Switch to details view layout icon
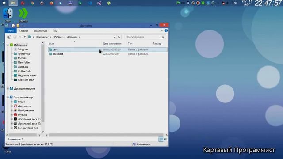The width and height of the screenshot is (283, 159). coord(161,139)
